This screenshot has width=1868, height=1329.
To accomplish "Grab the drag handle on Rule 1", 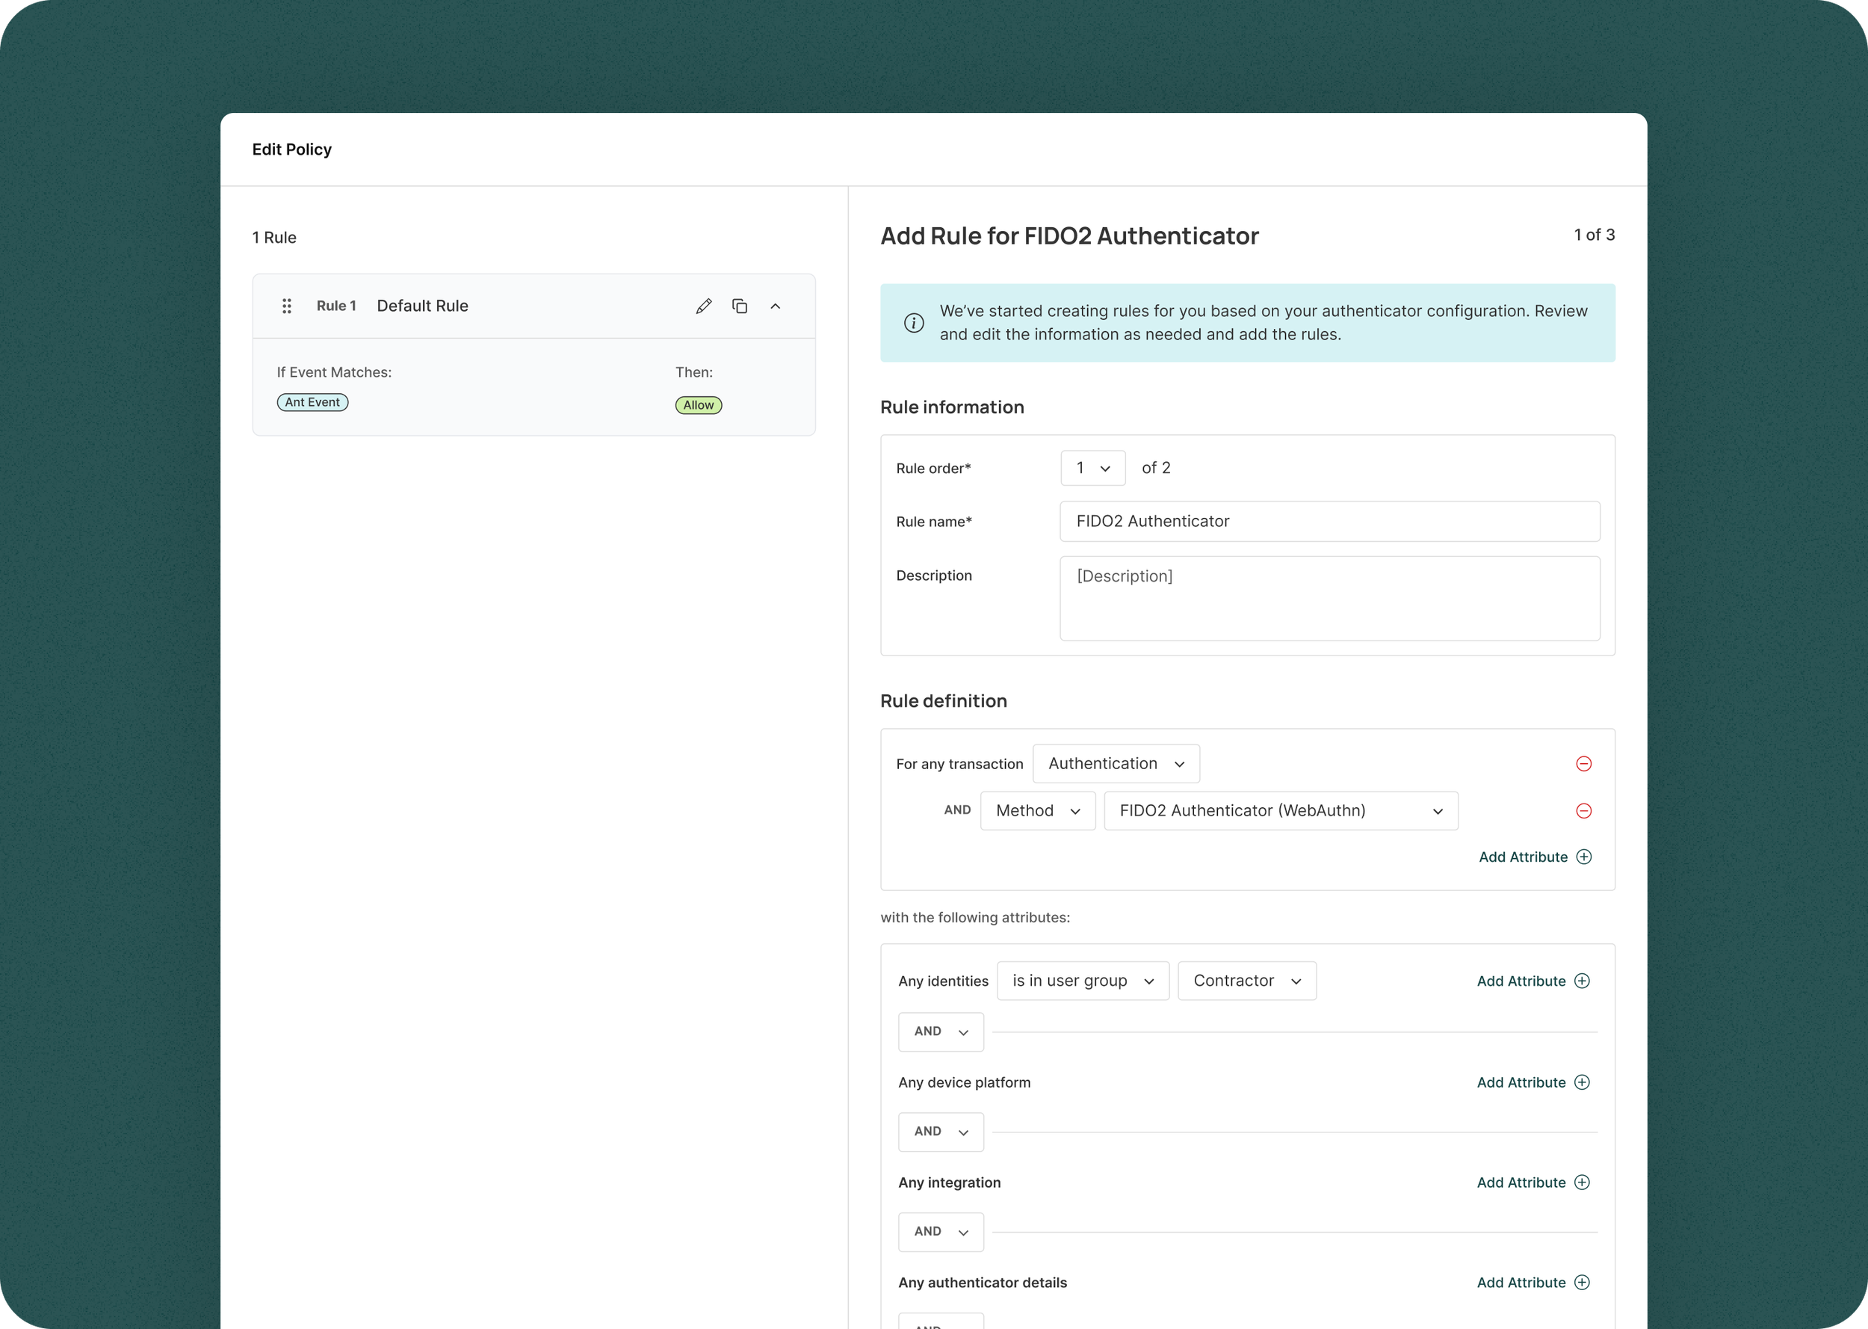I will pyautogui.click(x=286, y=306).
